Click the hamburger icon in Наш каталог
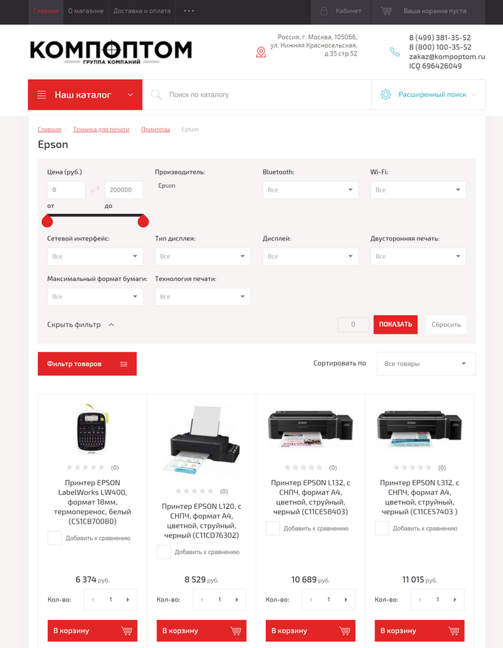Screen dimensions: 503x648 click(x=41, y=95)
